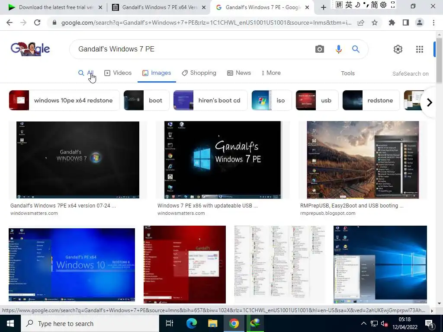The width and height of the screenshot is (443, 332).
Task: Open the white program list thumbnail
Action: coord(280,265)
